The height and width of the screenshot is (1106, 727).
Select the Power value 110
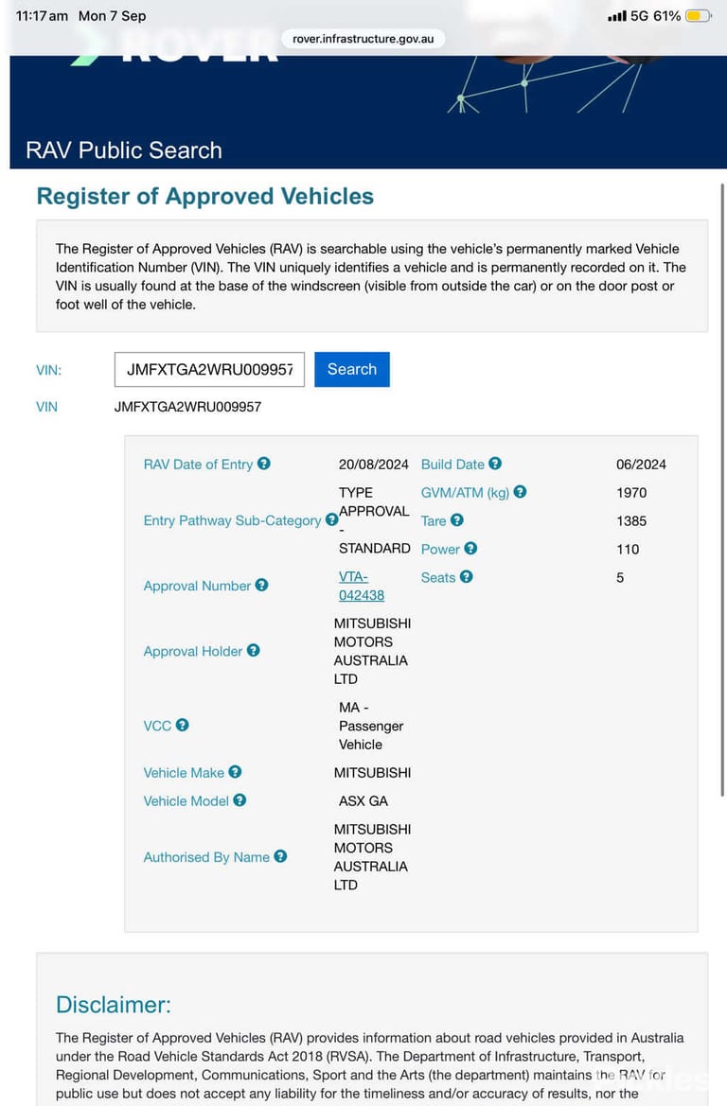click(x=628, y=549)
